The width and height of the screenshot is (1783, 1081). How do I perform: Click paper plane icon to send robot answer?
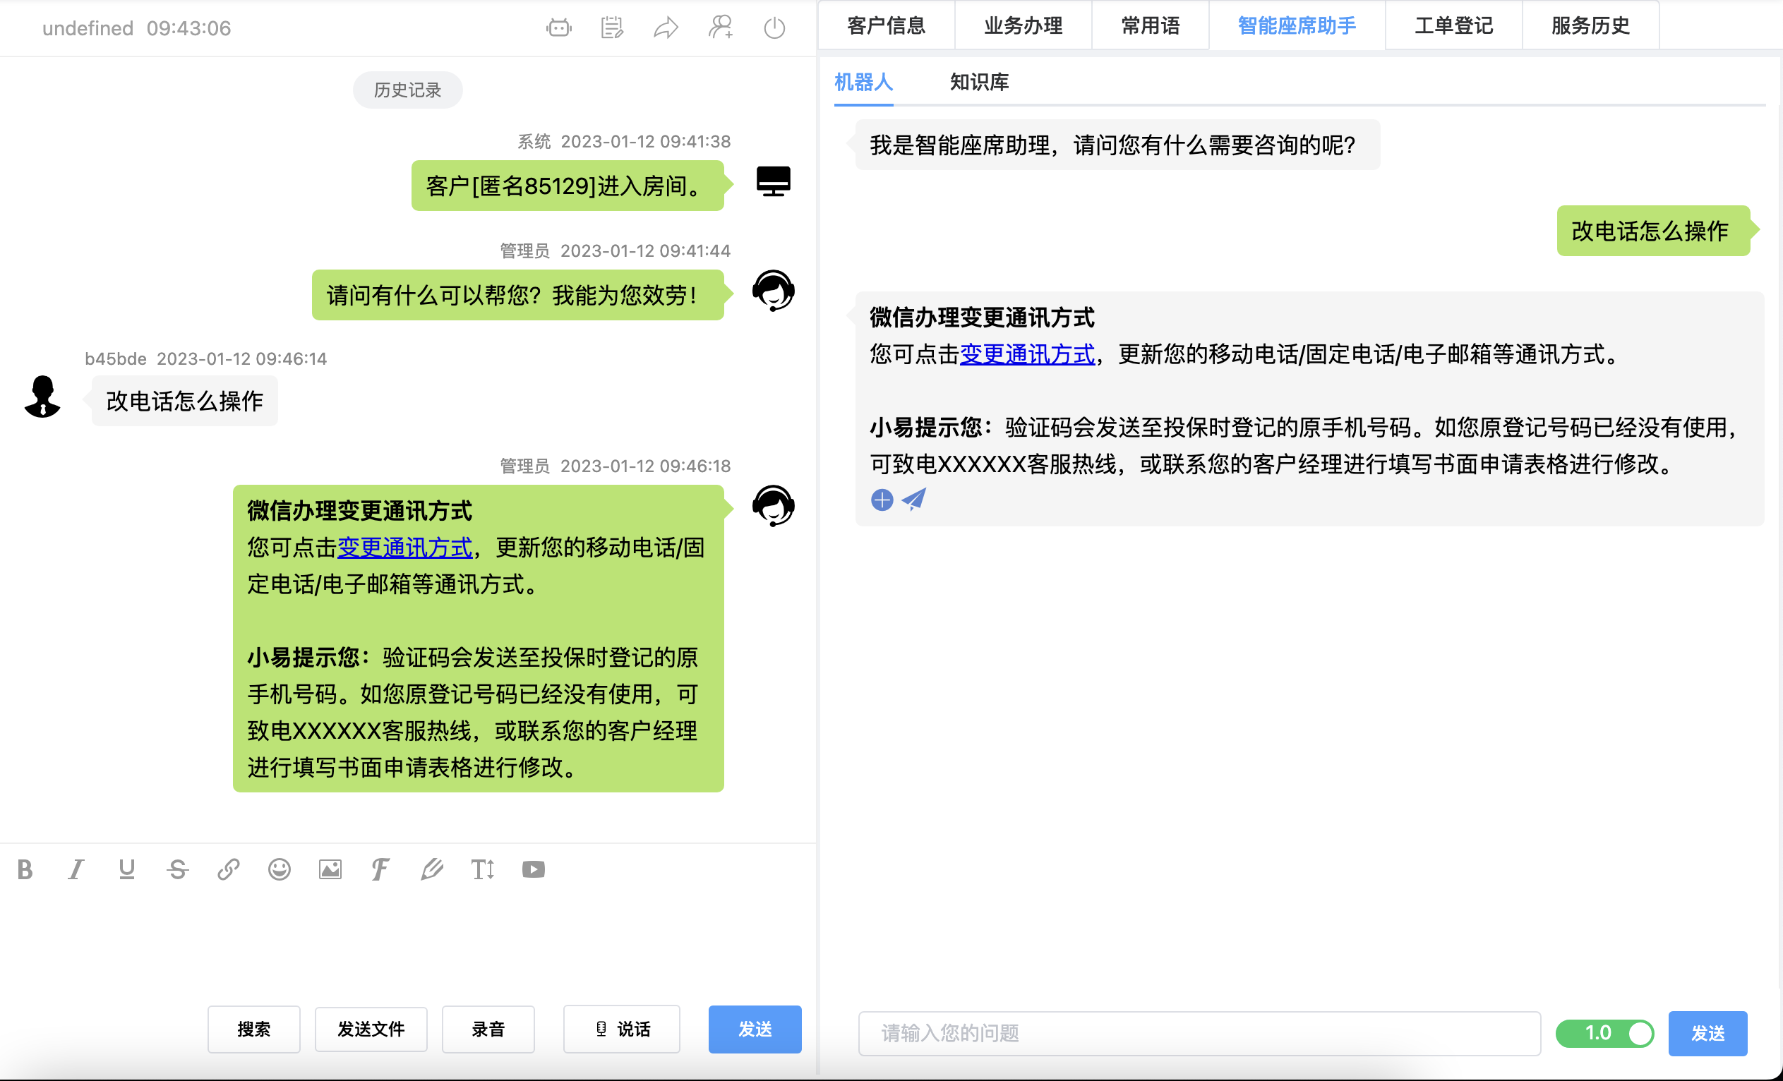915,500
